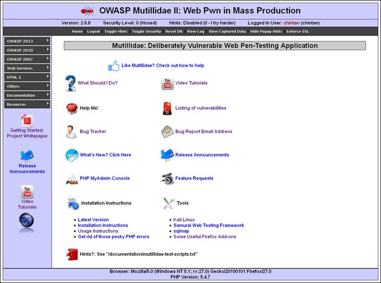Click the question mark What Should I Do icon
This screenshot has width=381, height=283.
tap(71, 83)
